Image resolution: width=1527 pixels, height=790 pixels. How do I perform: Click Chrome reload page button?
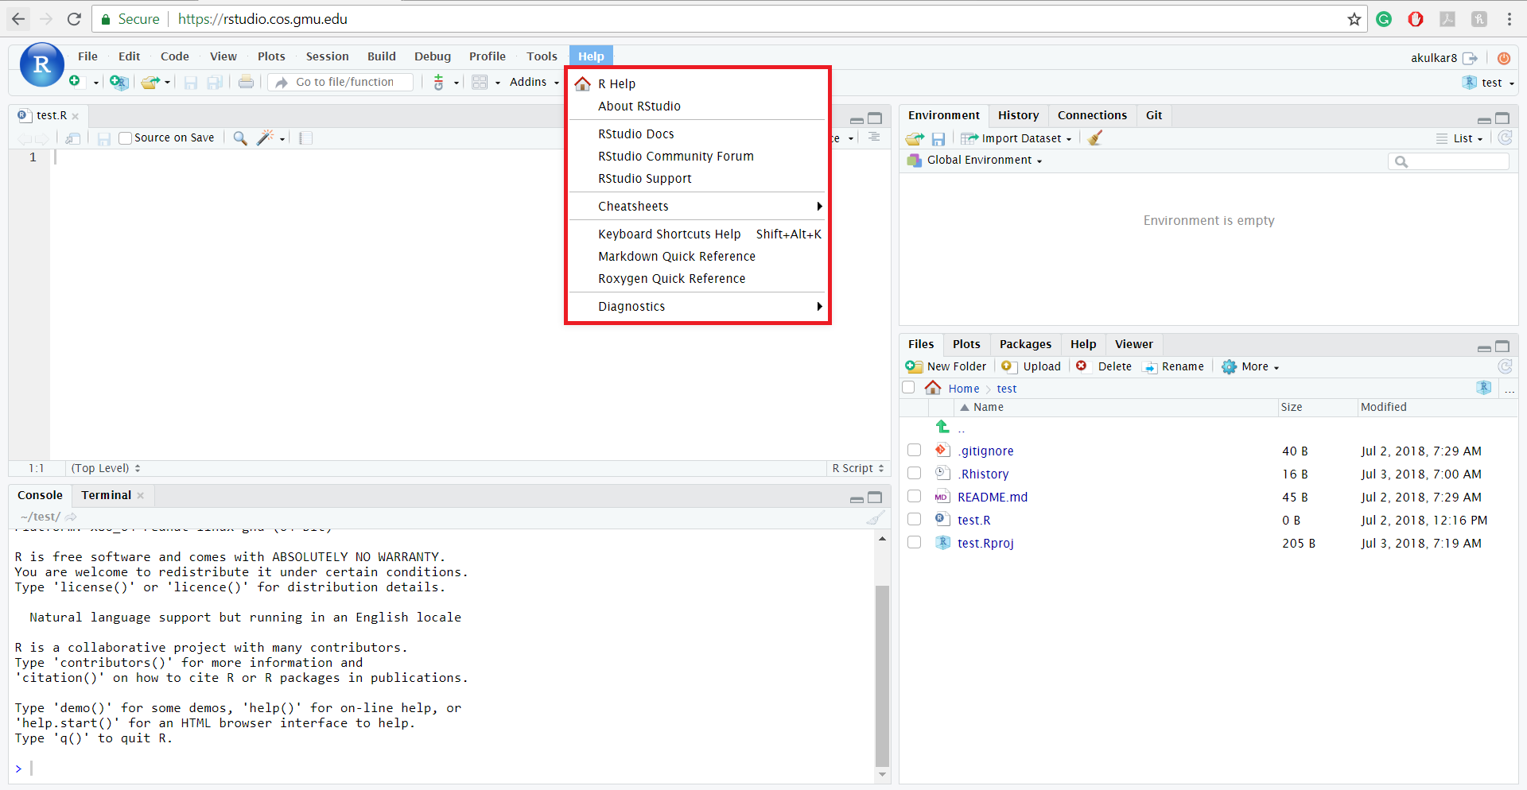74,19
